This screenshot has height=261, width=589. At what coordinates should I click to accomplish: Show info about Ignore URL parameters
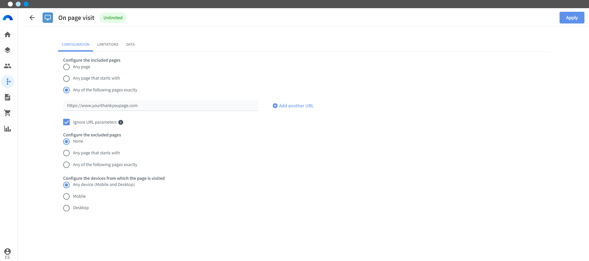click(121, 122)
